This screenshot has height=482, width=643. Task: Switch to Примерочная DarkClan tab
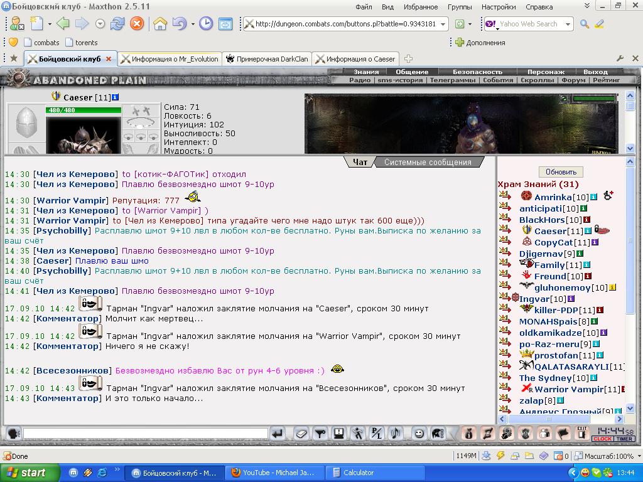pos(267,58)
